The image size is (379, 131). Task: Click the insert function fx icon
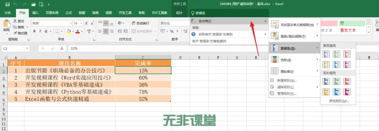coord(62,48)
